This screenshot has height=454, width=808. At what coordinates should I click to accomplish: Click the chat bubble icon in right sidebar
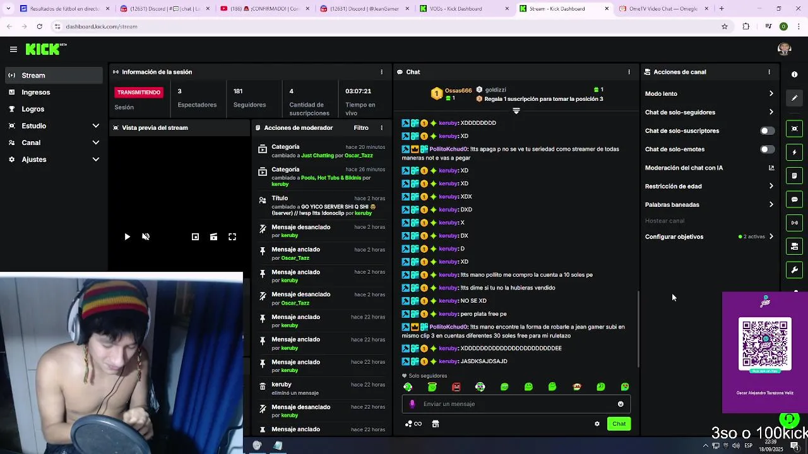(x=794, y=199)
